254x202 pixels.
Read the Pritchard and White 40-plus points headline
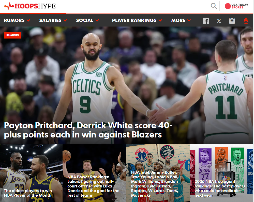point(88,130)
